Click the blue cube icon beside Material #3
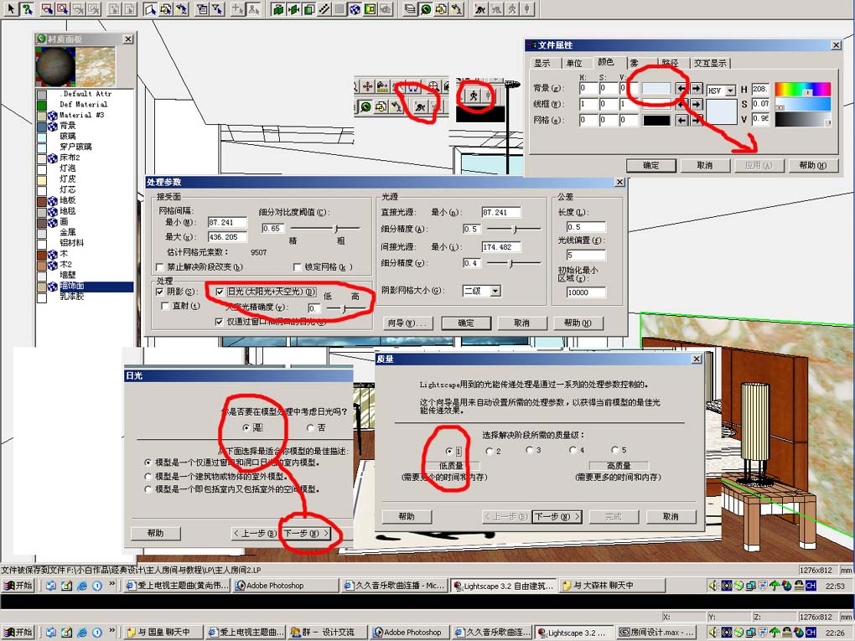Image resolution: width=855 pixels, height=641 pixels. pyautogui.click(x=52, y=115)
